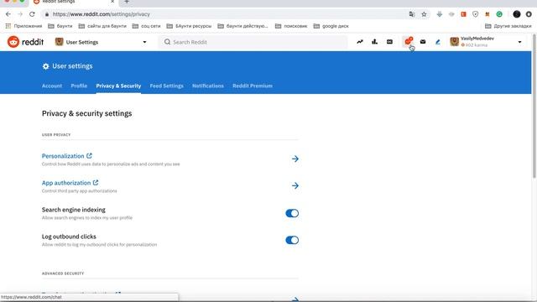Expand the VasilyMedvedev account menu arrow
This screenshot has width=537, height=302.
pos(520,42)
